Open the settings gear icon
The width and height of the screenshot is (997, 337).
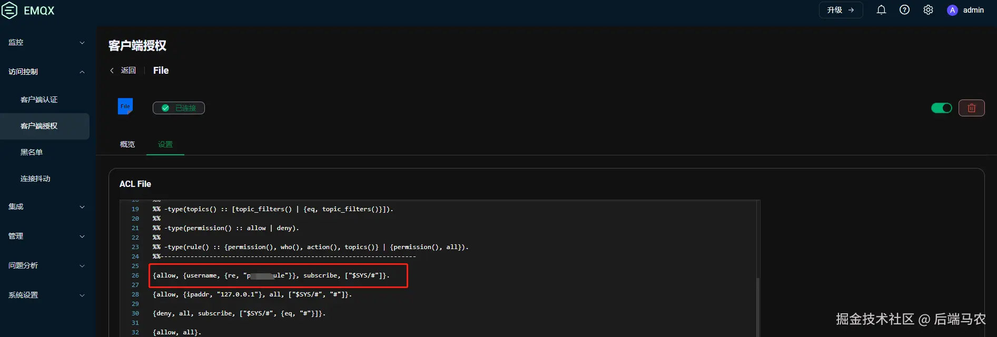click(x=928, y=10)
